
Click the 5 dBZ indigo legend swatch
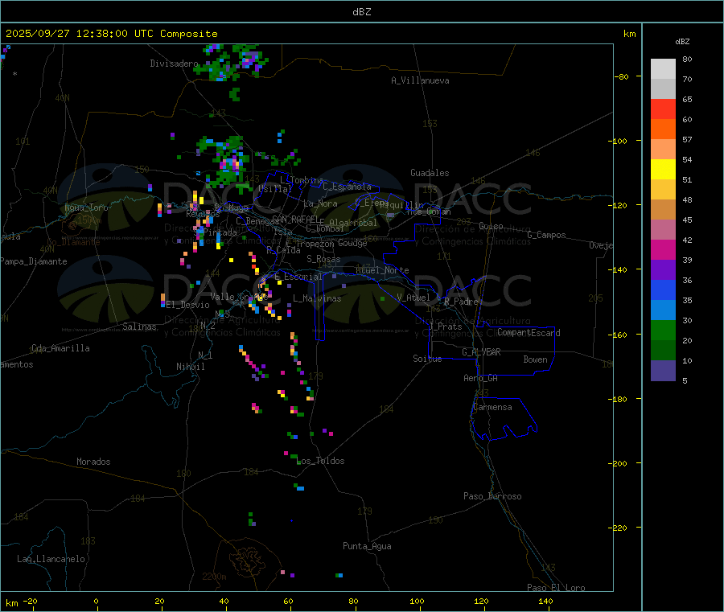(x=663, y=371)
